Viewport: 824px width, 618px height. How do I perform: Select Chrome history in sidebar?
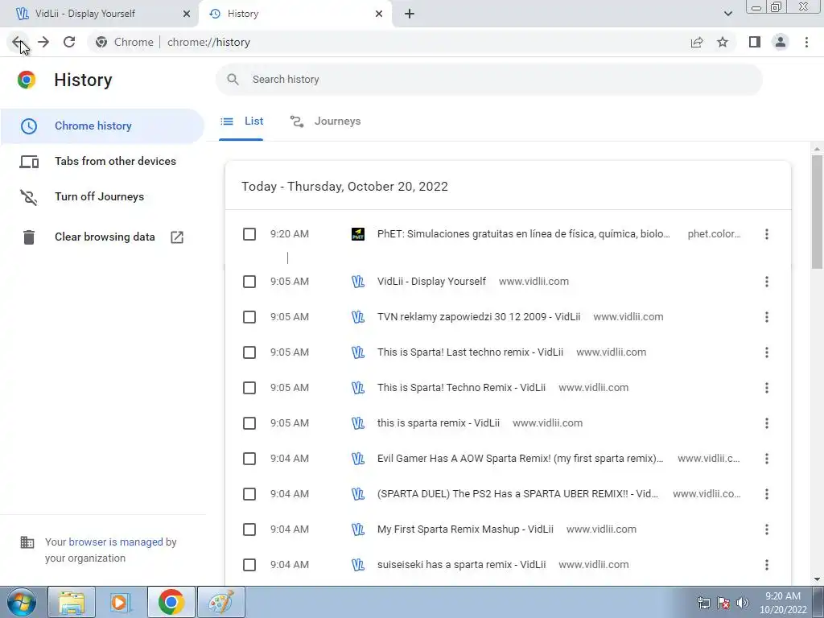(x=102, y=126)
